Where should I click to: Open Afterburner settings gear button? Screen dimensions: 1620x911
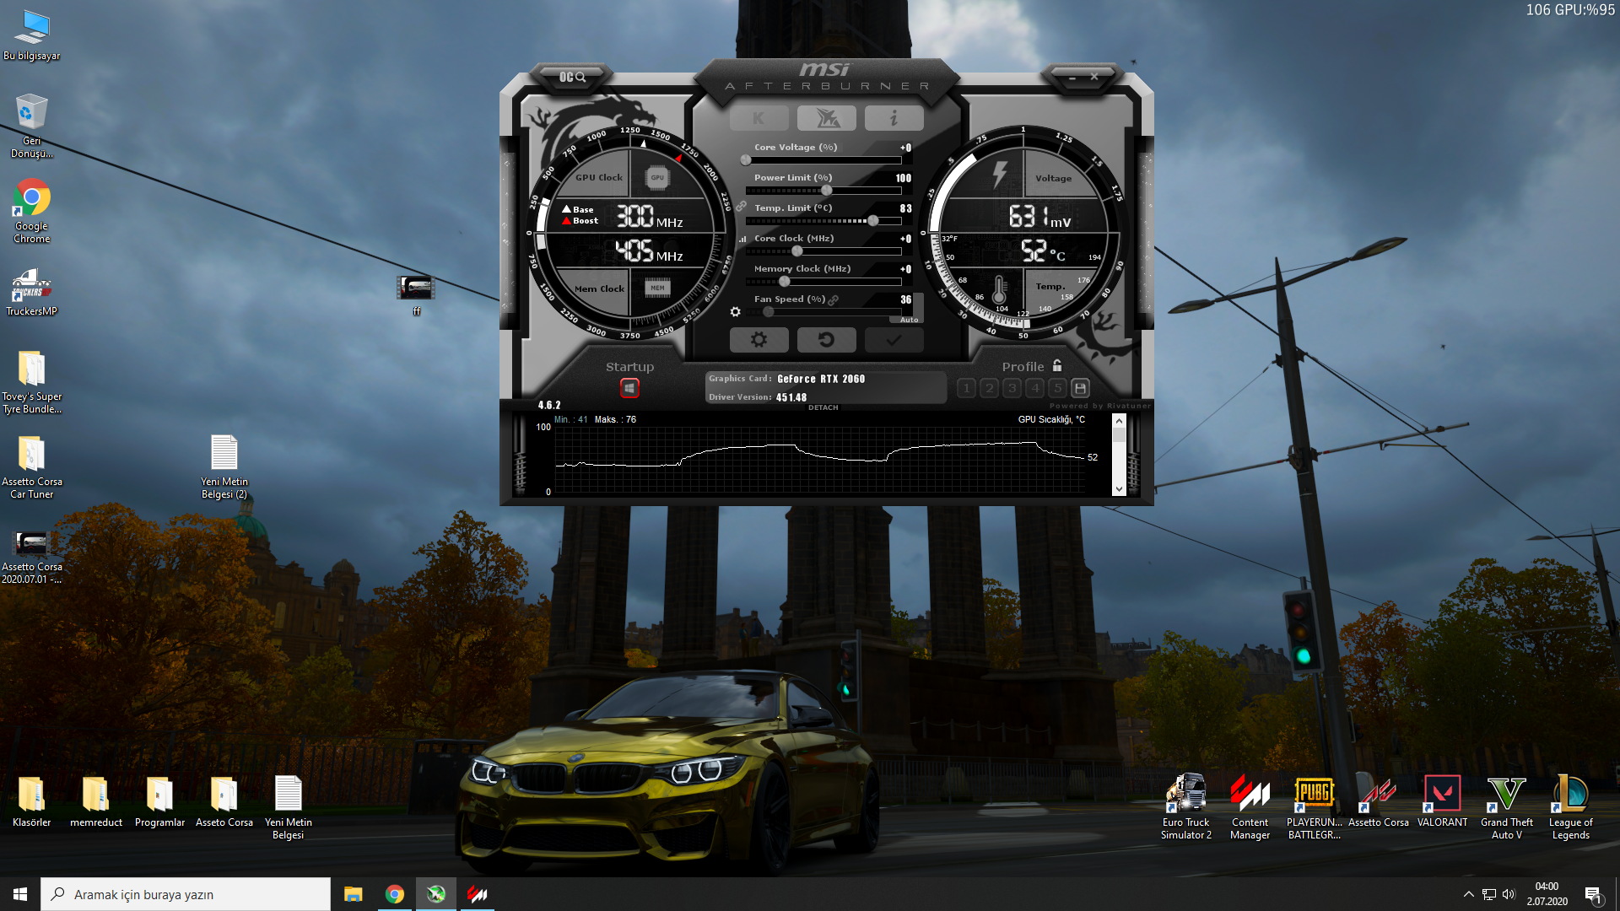[759, 340]
